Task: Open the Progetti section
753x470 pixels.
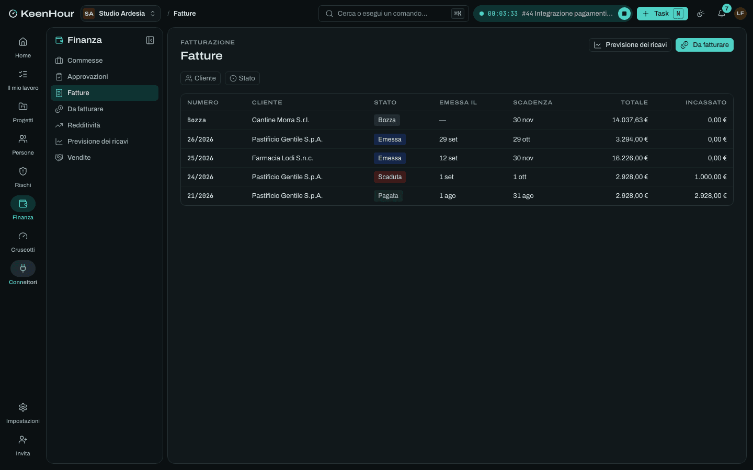Action: (x=23, y=112)
